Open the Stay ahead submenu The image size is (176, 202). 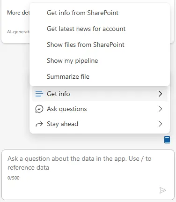100,124
